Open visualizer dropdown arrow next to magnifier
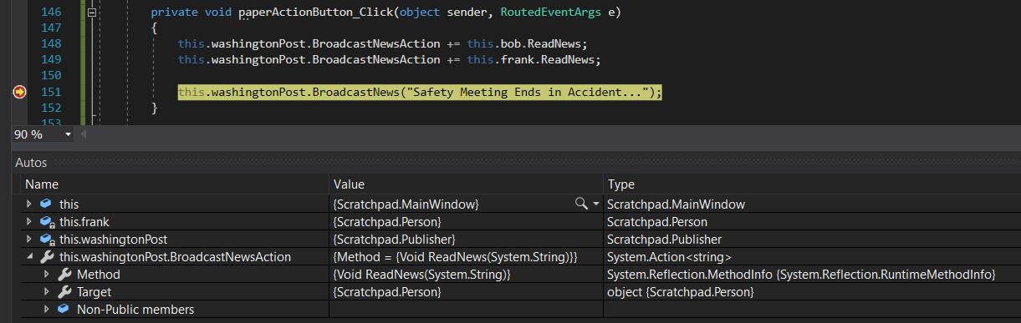The width and height of the screenshot is (1021, 323). point(595,204)
